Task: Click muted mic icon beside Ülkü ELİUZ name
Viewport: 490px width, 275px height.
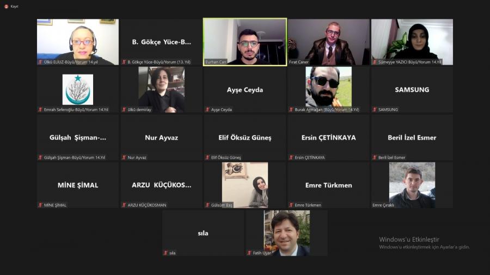Action: click(40, 62)
